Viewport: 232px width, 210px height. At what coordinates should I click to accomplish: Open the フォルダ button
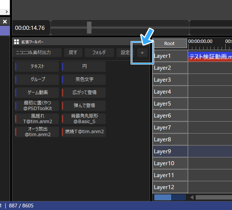(x=99, y=53)
